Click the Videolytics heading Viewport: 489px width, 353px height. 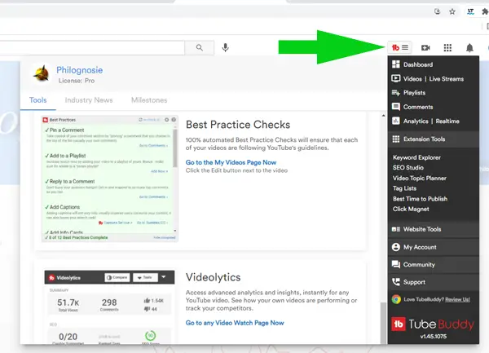(213, 277)
